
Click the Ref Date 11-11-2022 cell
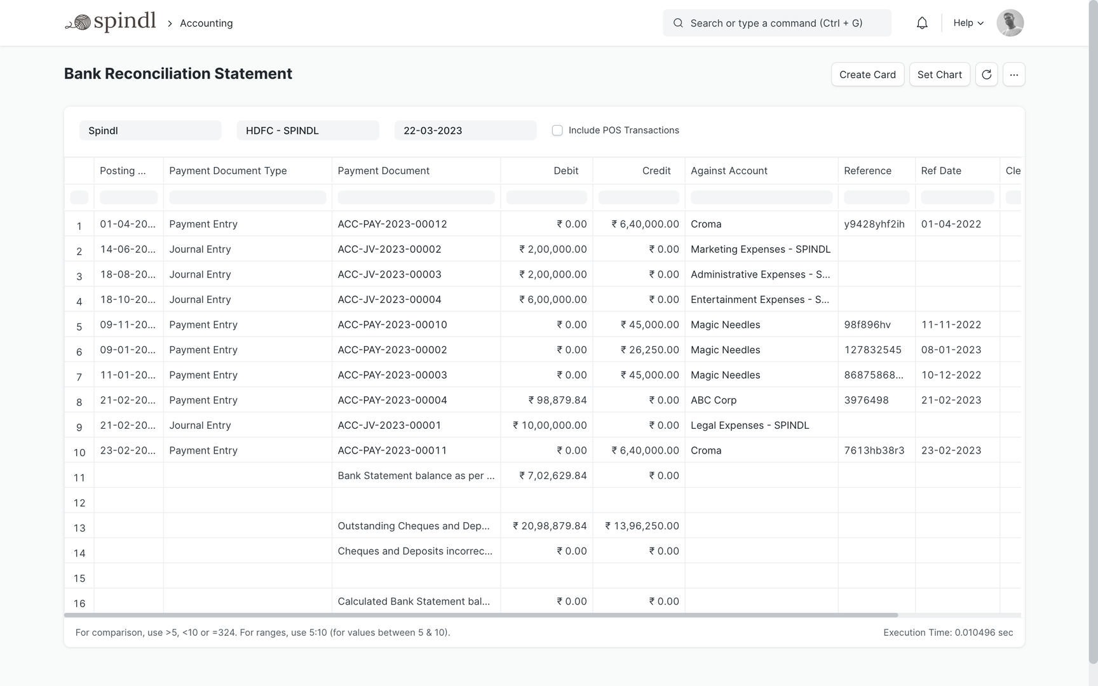click(958, 325)
